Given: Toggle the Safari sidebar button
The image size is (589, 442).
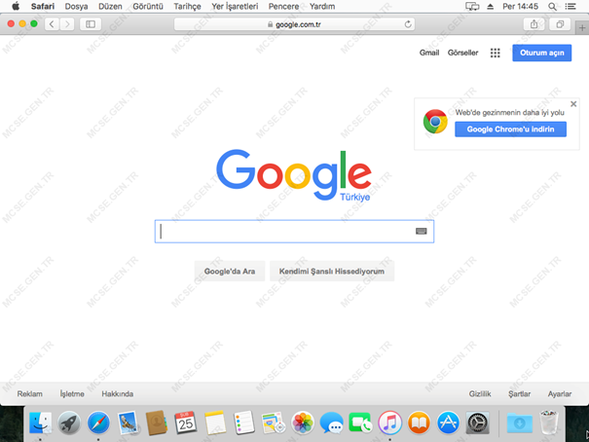Looking at the screenshot, I should point(91,24).
